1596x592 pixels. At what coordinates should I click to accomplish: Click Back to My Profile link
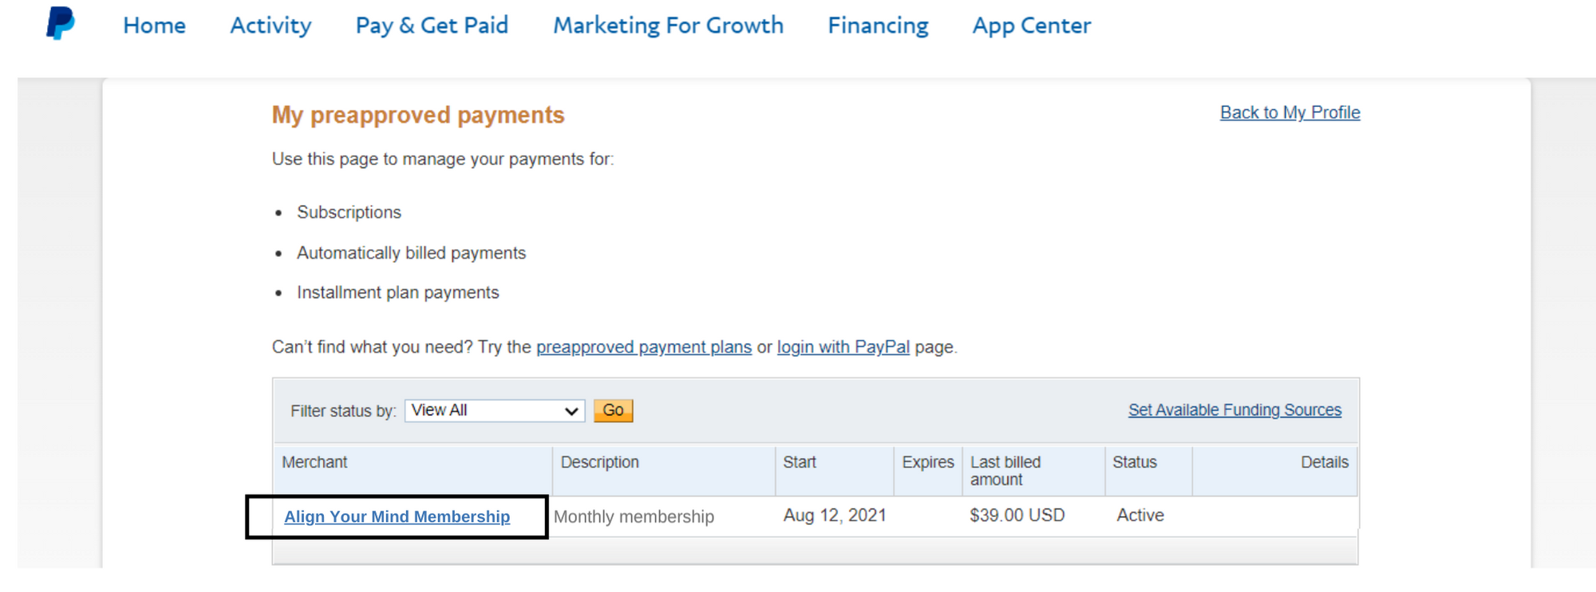point(1290,112)
